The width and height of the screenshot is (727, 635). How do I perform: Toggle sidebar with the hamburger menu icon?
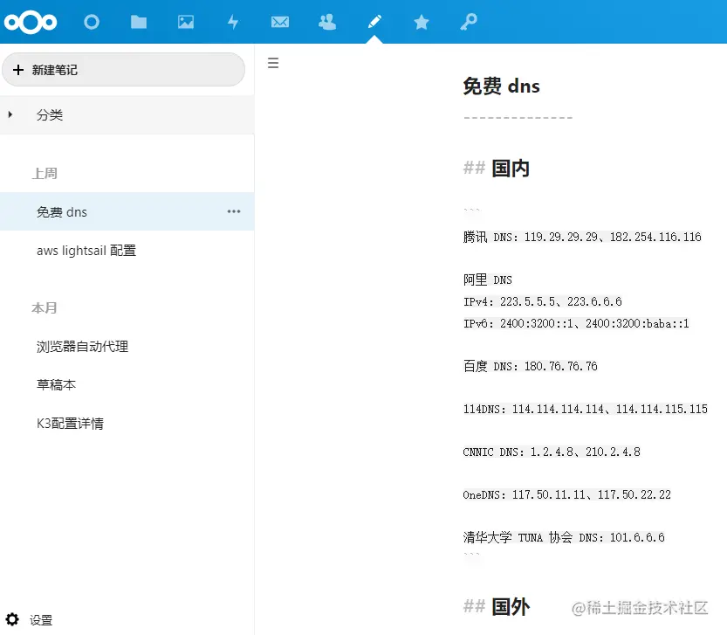pyautogui.click(x=273, y=63)
